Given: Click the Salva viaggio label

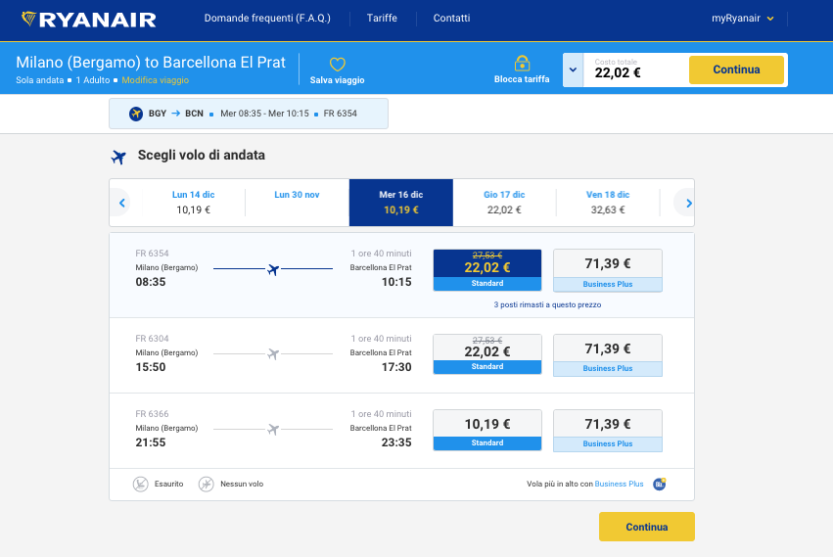Looking at the screenshot, I should (338, 80).
